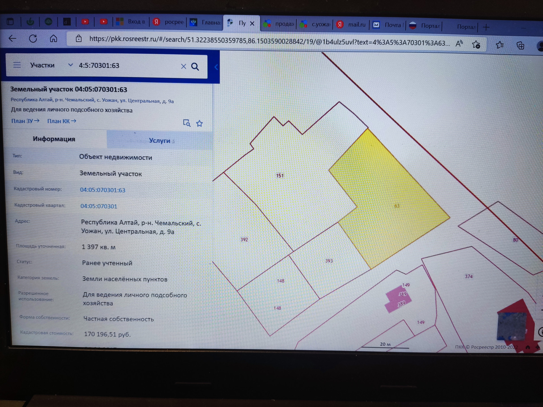Click cadastral quarter 04:05:070301 link
This screenshot has height=407, width=543.
point(99,206)
